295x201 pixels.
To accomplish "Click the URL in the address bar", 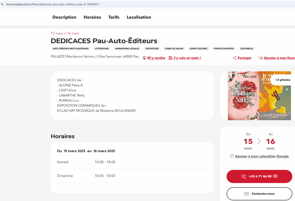I will coord(53,4).
